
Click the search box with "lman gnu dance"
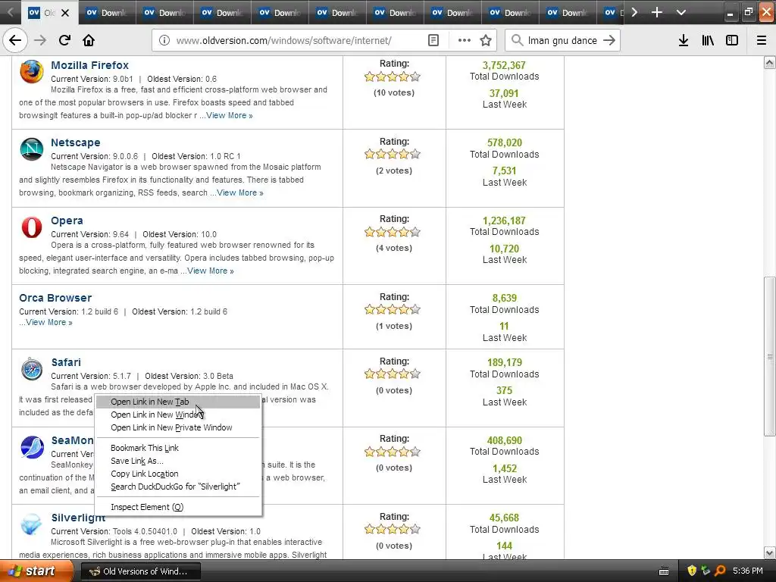(x=562, y=41)
